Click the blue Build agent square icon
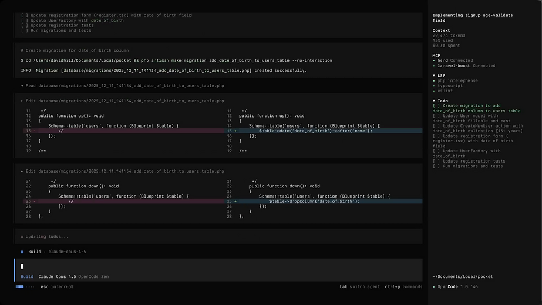 point(22,252)
